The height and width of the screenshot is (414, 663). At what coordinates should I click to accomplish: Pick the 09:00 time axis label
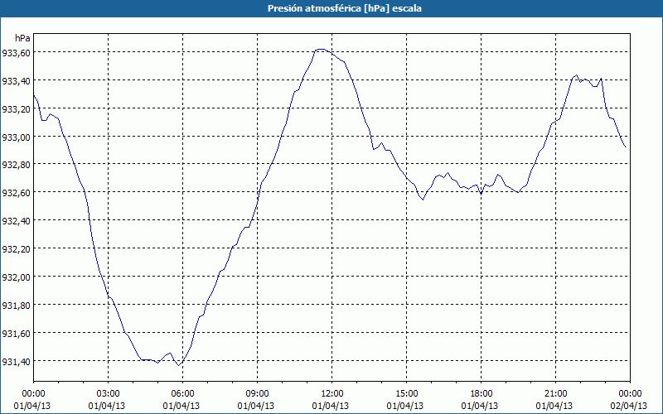coord(257,394)
